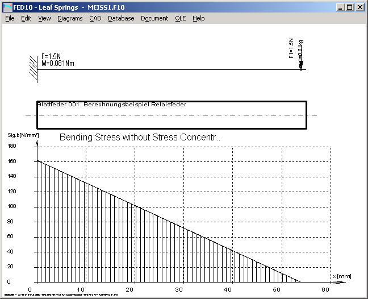Open the Help menu

pos(198,18)
